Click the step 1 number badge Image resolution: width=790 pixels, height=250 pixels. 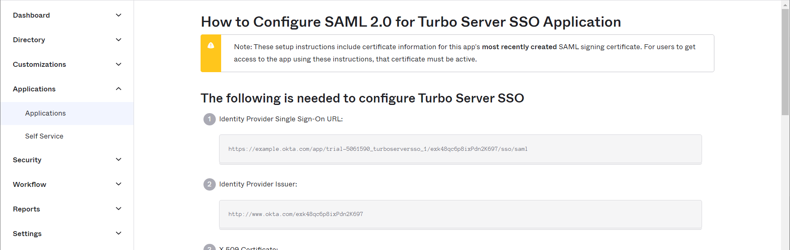(210, 119)
